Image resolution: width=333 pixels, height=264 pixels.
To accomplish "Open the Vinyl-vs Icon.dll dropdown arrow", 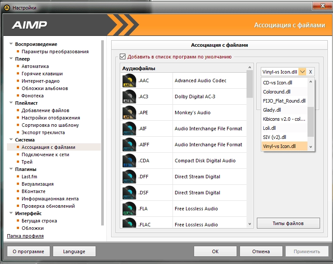I will coord(302,72).
